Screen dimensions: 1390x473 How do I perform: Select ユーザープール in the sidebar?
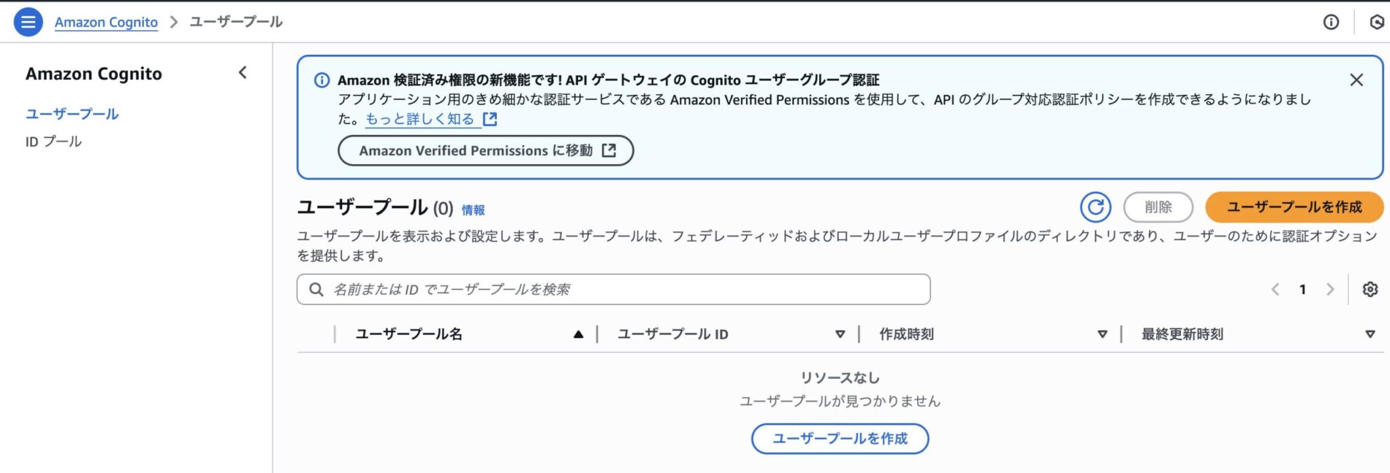[x=71, y=114]
